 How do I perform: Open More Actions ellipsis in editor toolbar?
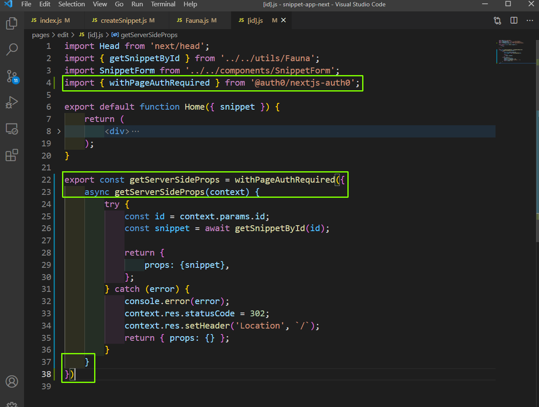coord(530,20)
